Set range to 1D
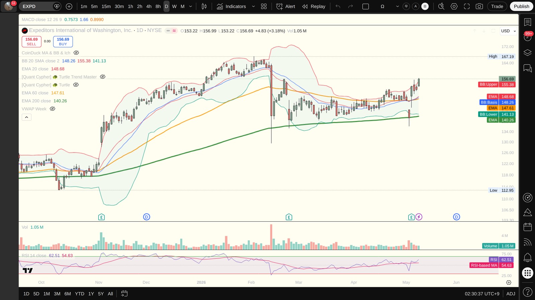 26,294
